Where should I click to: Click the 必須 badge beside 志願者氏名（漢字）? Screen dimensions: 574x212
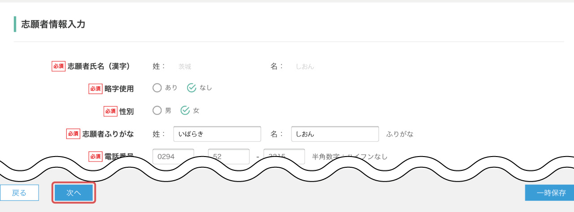tap(59, 66)
